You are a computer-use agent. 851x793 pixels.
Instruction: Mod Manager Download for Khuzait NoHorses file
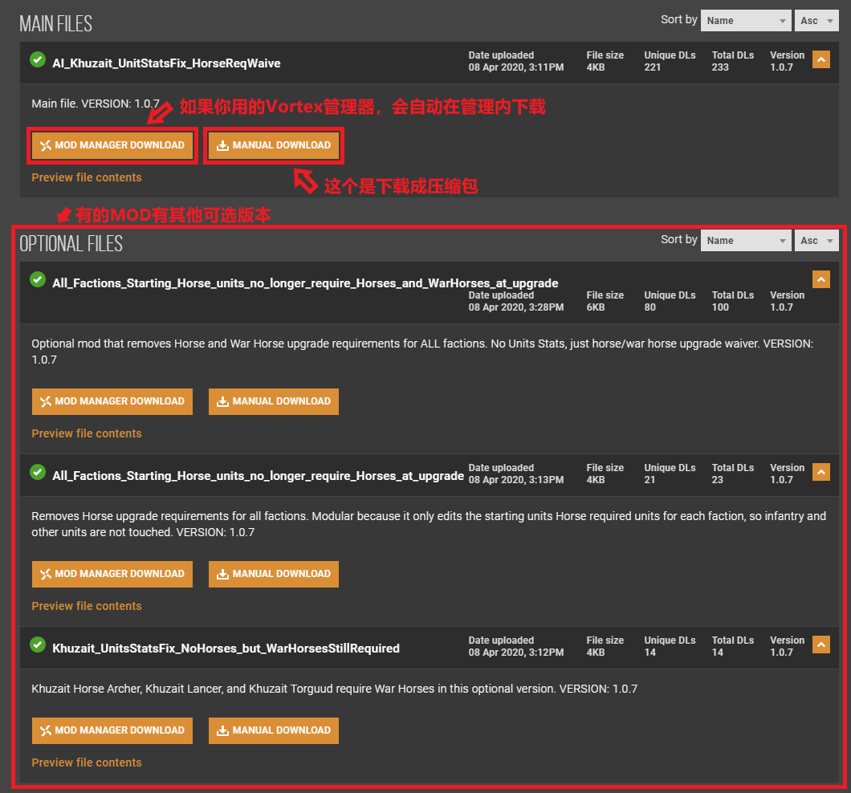coord(112,730)
